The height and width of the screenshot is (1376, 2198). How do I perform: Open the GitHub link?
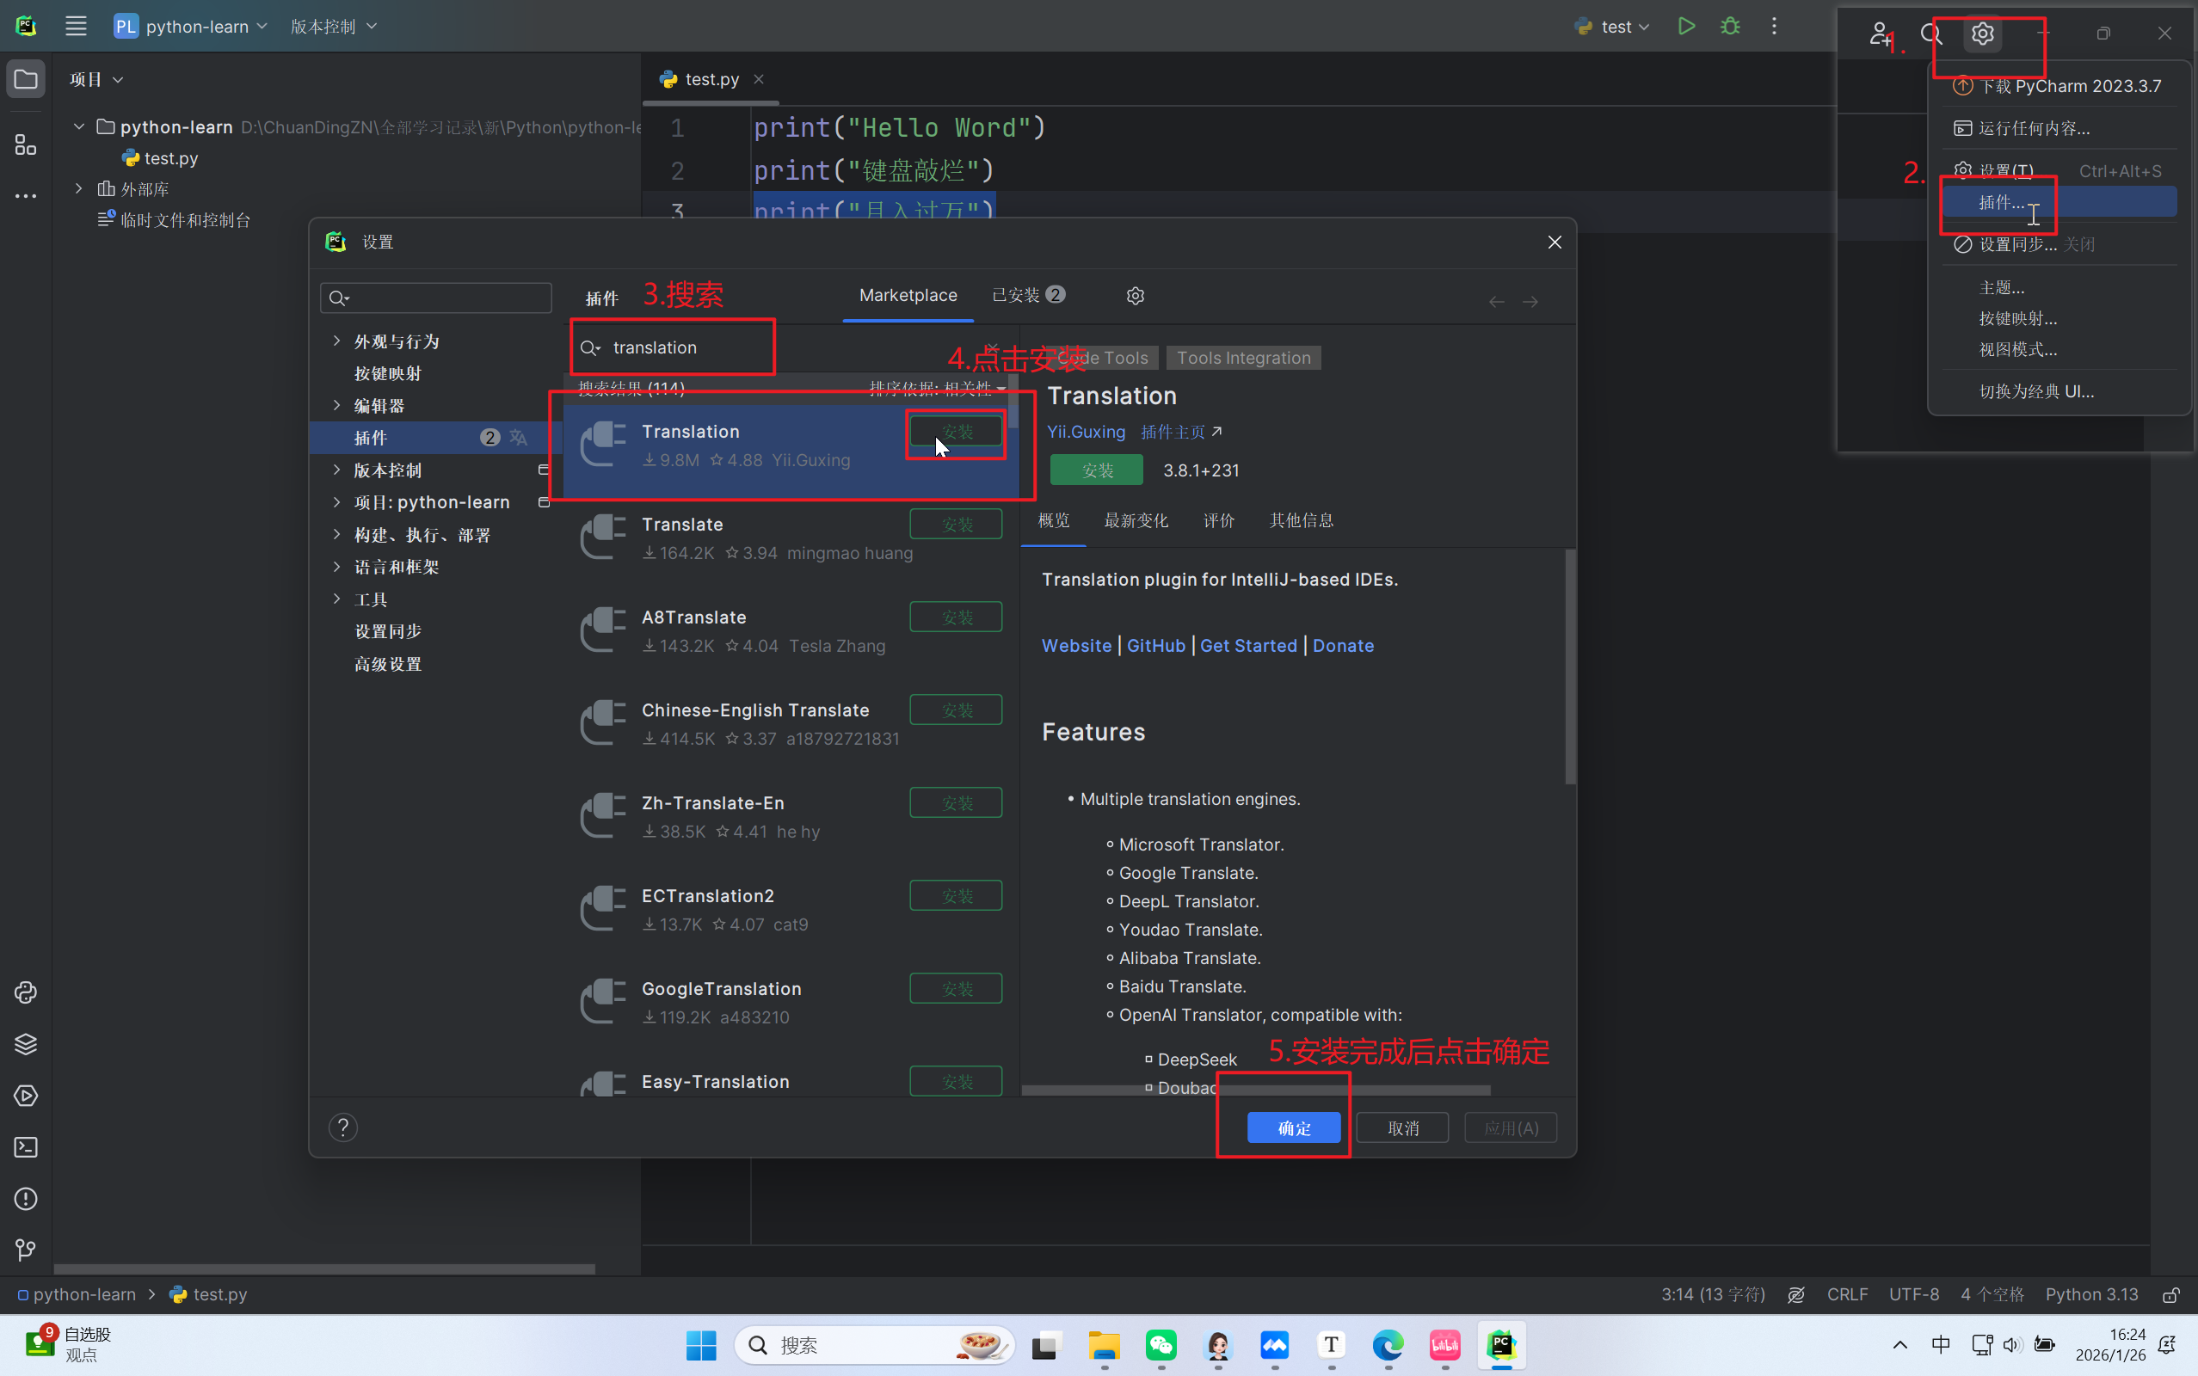click(1156, 645)
